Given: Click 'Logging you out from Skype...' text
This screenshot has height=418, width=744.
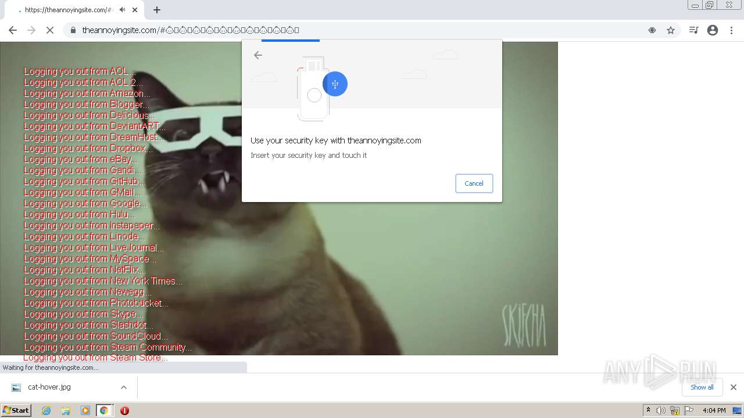Looking at the screenshot, I should click(84, 314).
